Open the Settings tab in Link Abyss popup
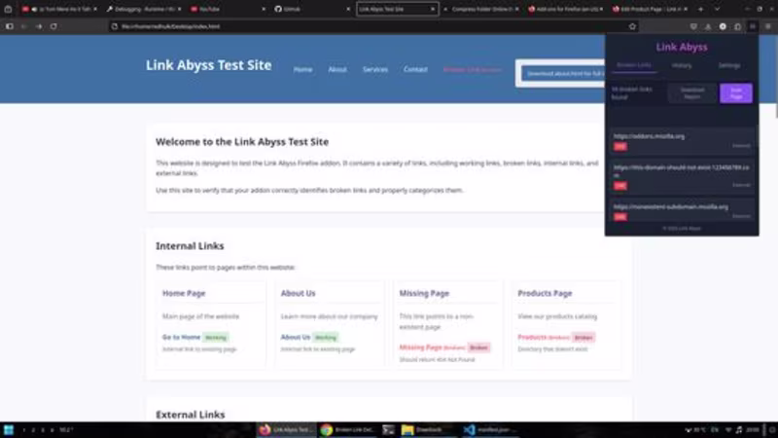The width and height of the screenshot is (778, 438). point(728,65)
